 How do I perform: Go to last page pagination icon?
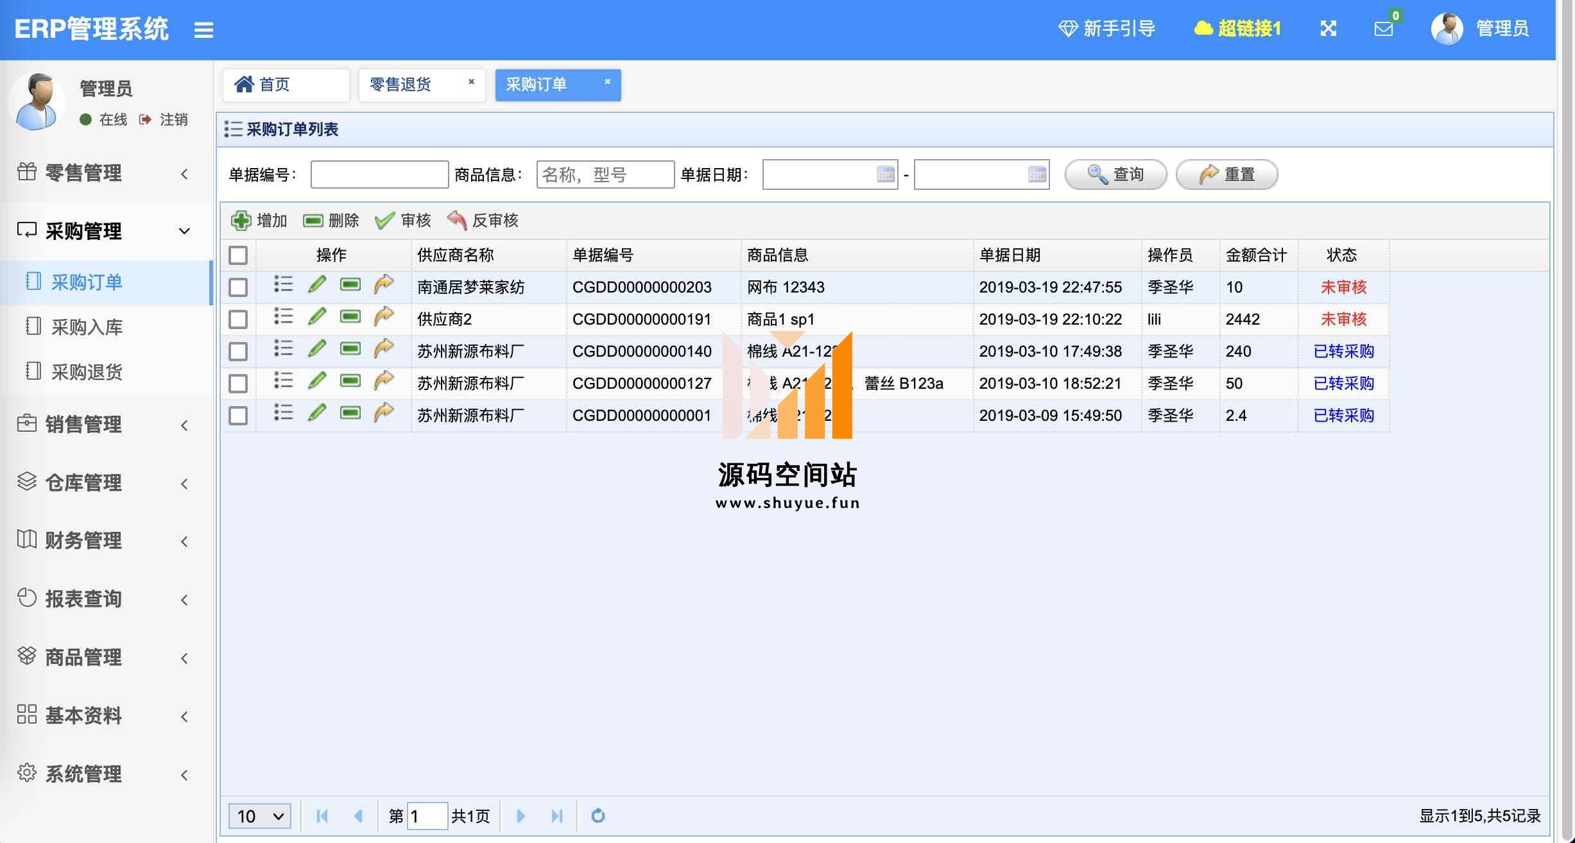557,816
